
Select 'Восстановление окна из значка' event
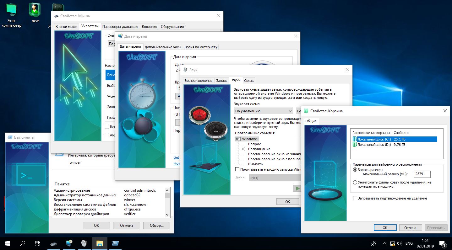[275, 154]
